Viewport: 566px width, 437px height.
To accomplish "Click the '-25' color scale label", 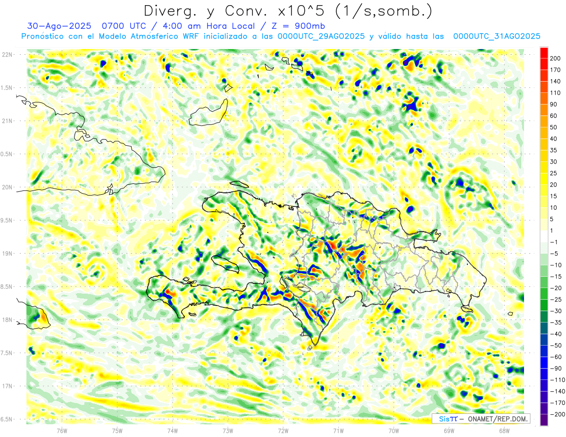I will (x=557, y=299).
